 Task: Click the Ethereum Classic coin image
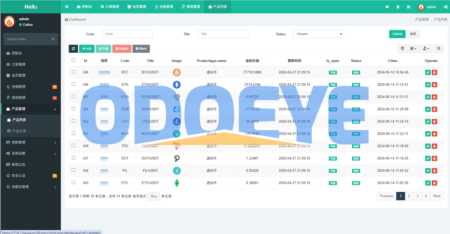[177, 183]
